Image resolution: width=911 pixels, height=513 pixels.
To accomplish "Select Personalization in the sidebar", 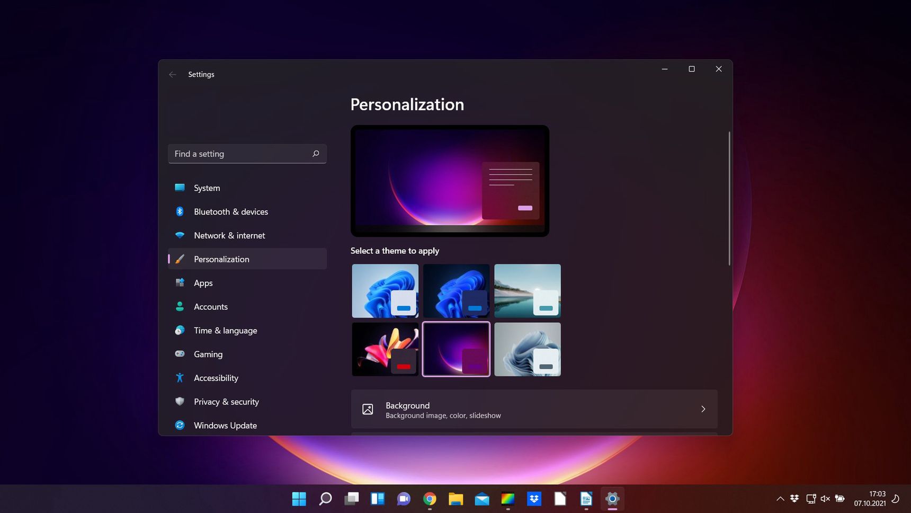I will point(247,259).
